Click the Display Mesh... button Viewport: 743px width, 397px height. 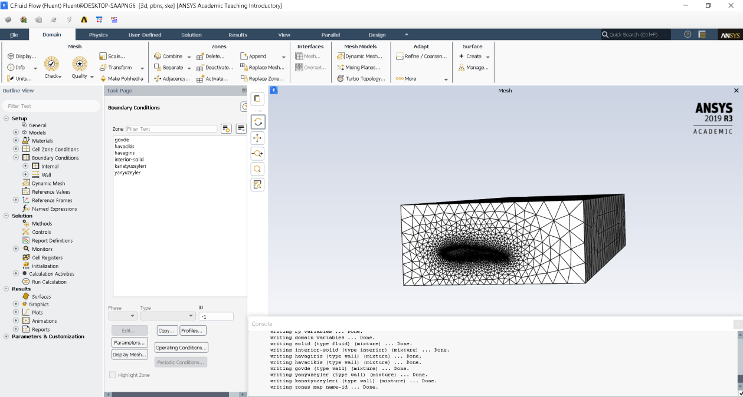pos(129,354)
